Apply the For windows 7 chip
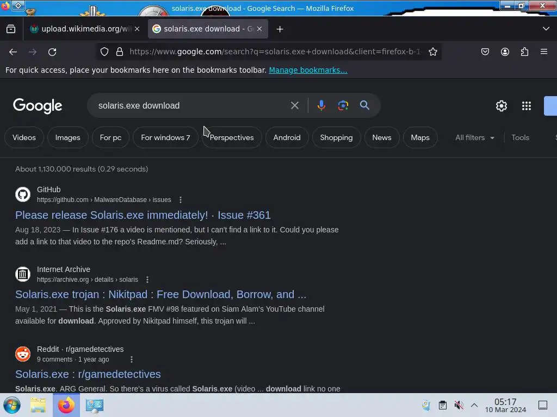Viewport: 557px width, 417px height. pos(165,137)
